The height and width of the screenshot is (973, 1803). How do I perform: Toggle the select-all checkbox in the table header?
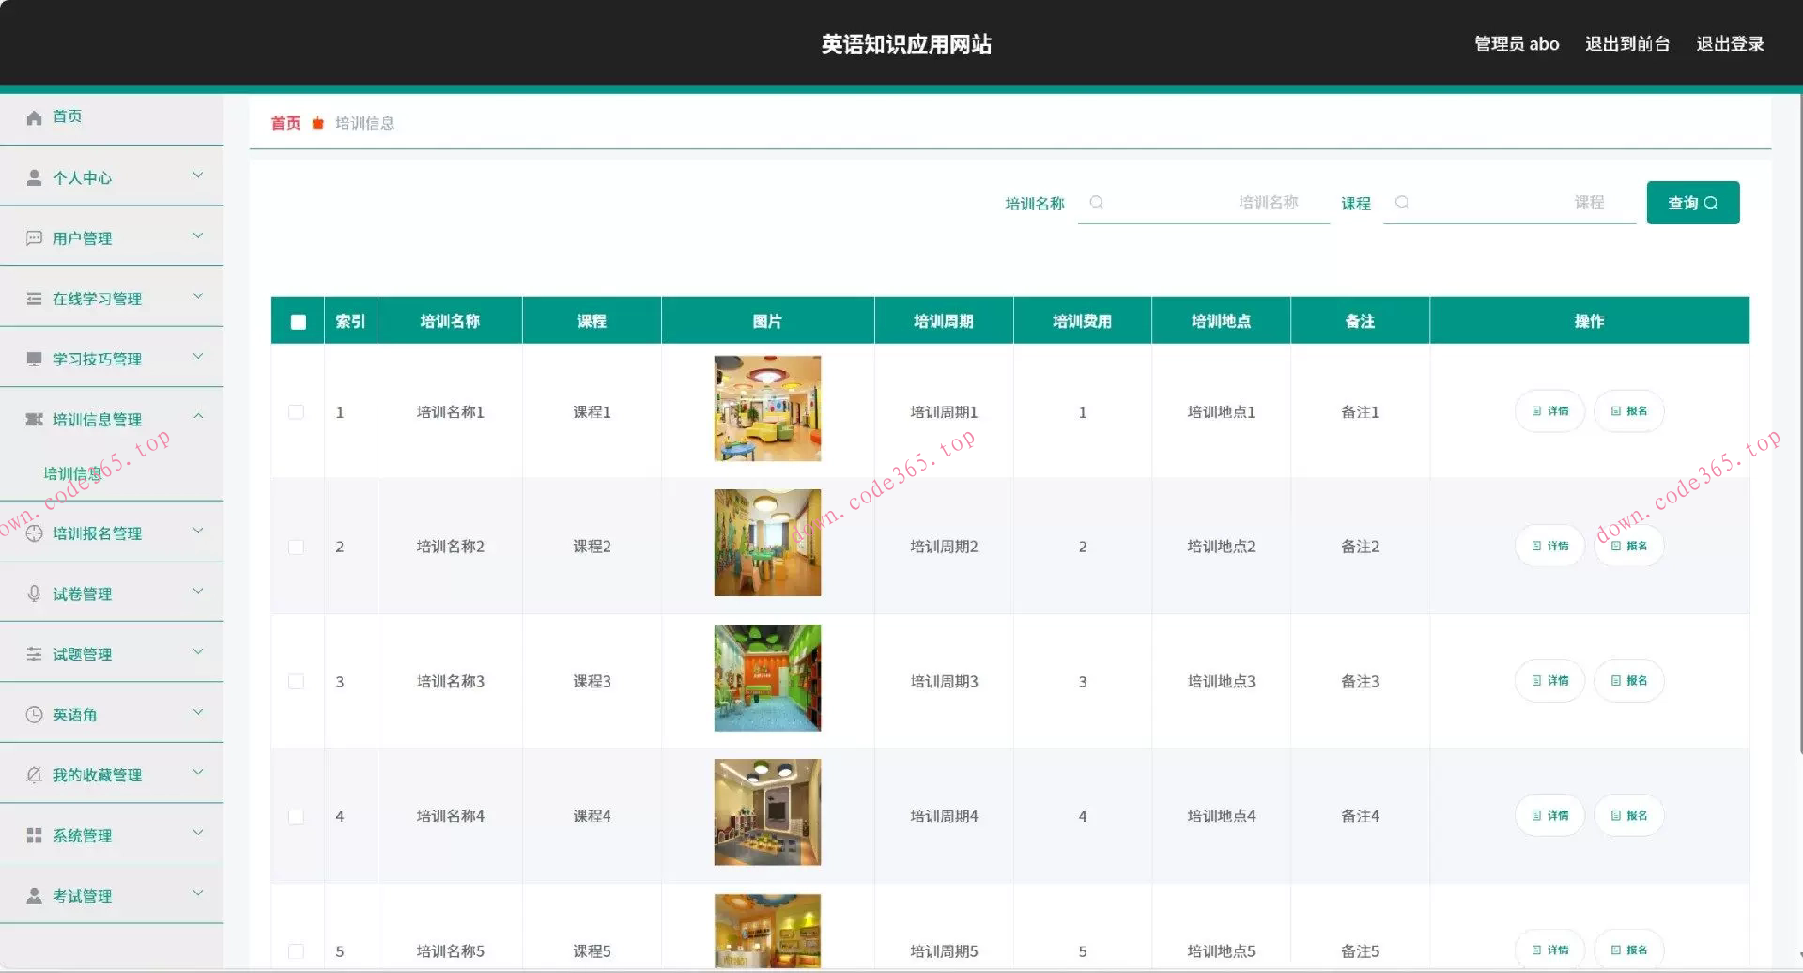298,320
